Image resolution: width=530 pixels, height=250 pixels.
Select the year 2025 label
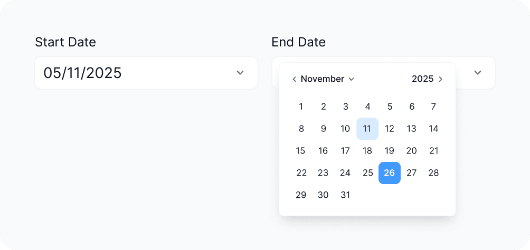[422, 79]
